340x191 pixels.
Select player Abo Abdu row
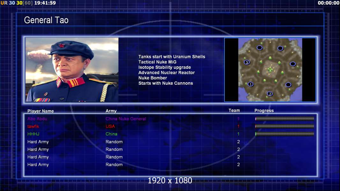tap(170, 118)
